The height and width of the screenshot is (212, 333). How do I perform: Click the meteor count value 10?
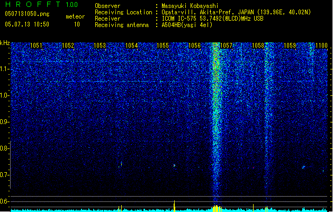77,24
